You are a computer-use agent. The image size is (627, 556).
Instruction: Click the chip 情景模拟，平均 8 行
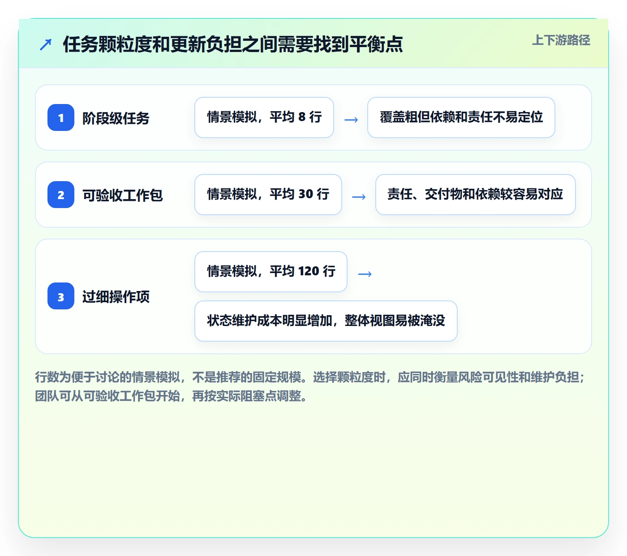[264, 117]
